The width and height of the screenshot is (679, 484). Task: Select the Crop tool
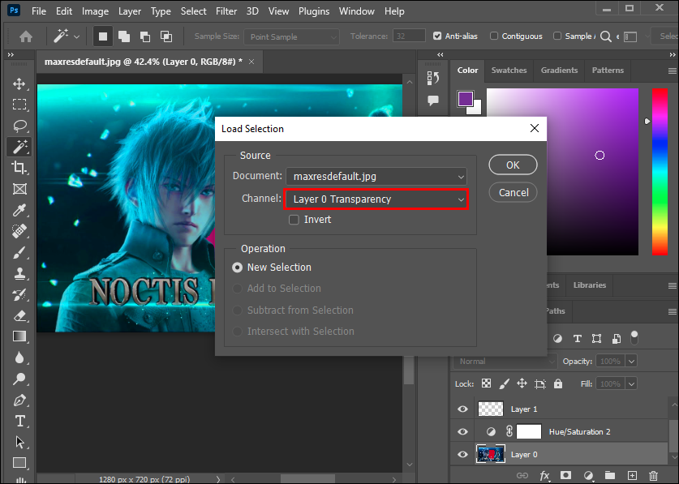tap(19, 168)
